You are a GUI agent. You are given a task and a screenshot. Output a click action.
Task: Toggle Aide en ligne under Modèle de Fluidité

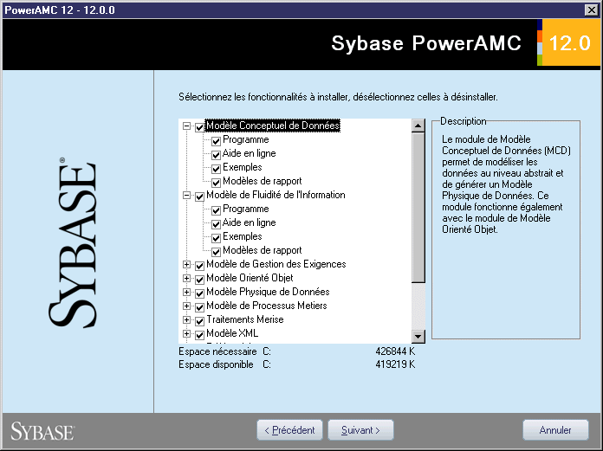216,224
